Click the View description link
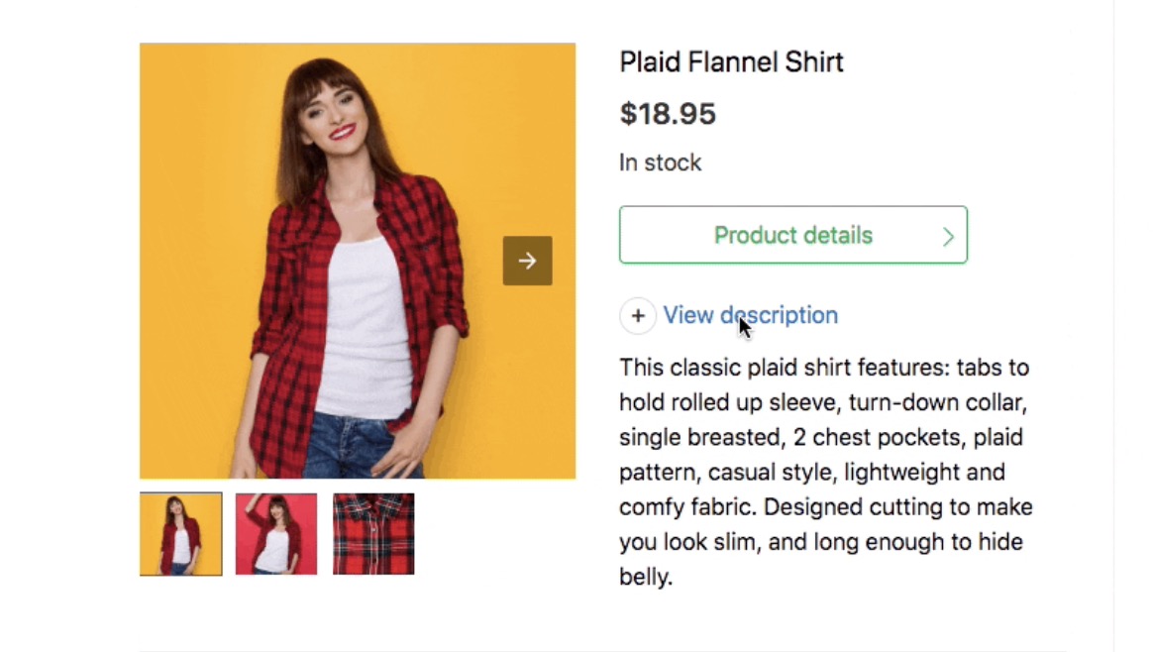 click(750, 315)
